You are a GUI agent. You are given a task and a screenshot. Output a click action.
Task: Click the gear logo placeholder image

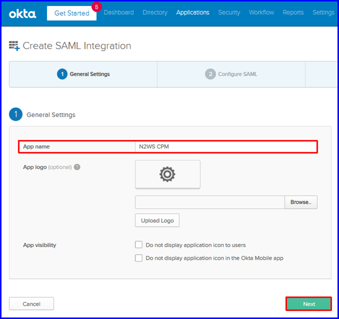click(168, 174)
